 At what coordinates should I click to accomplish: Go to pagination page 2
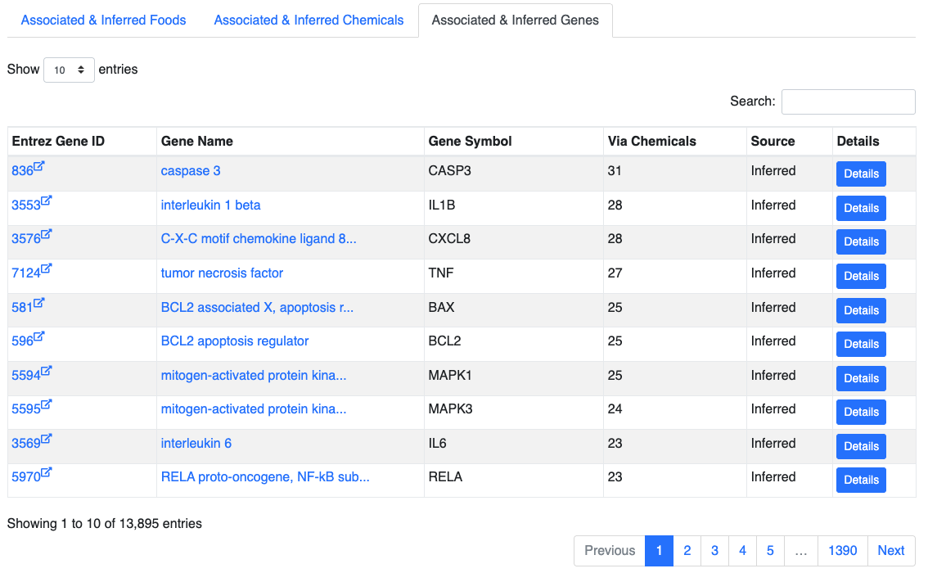[687, 551]
